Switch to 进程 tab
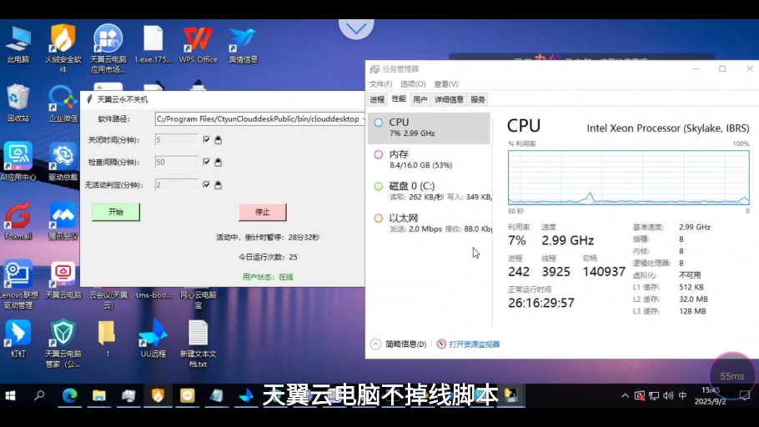The width and height of the screenshot is (759, 427). click(x=377, y=100)
